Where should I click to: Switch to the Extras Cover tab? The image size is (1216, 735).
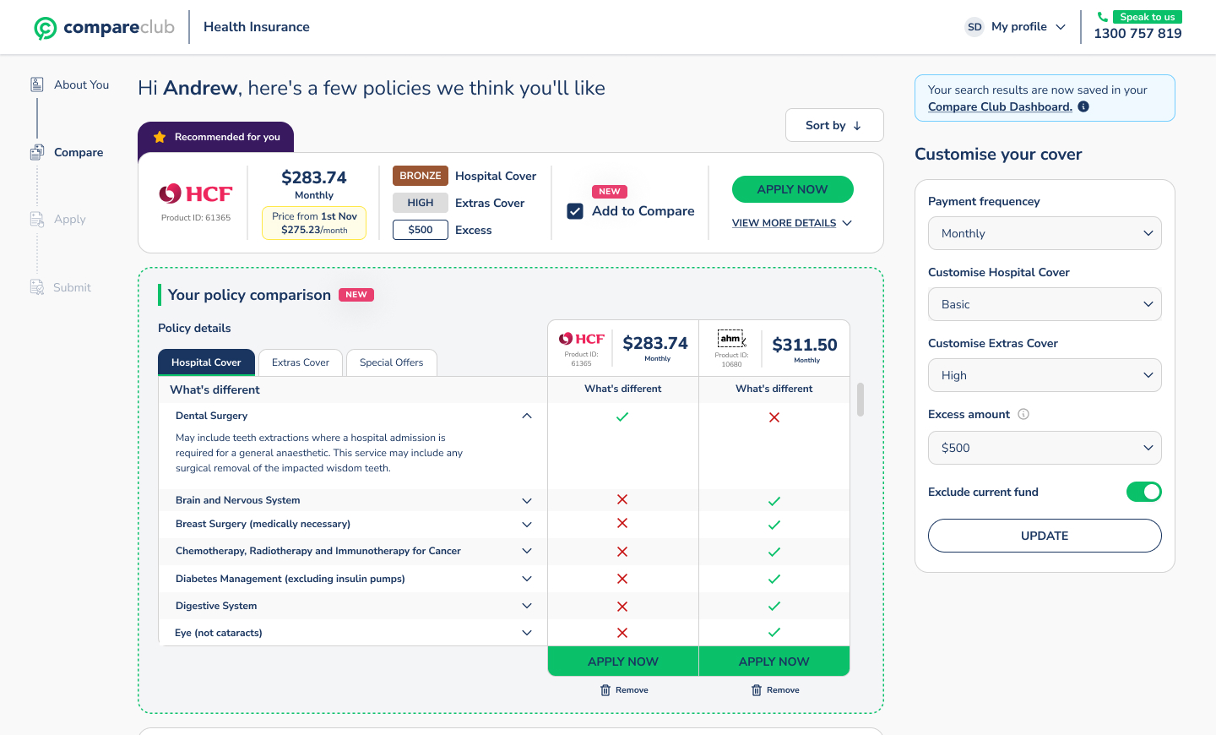(300, 362)
